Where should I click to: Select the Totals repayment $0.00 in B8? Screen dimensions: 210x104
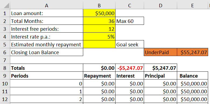[x=99, y=68]
